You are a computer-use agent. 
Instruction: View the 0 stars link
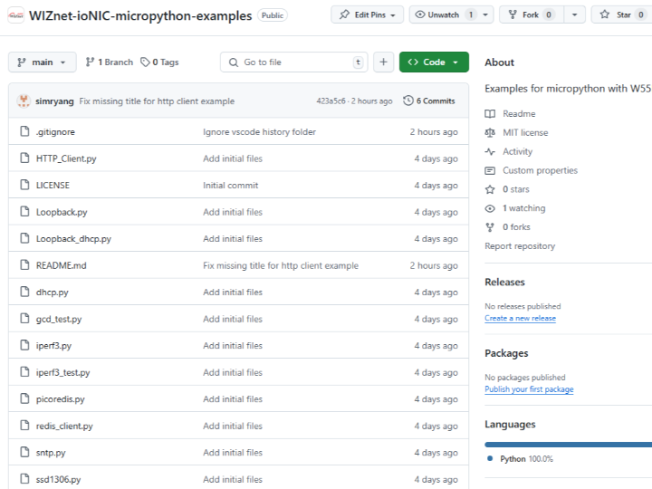point(516,189)
